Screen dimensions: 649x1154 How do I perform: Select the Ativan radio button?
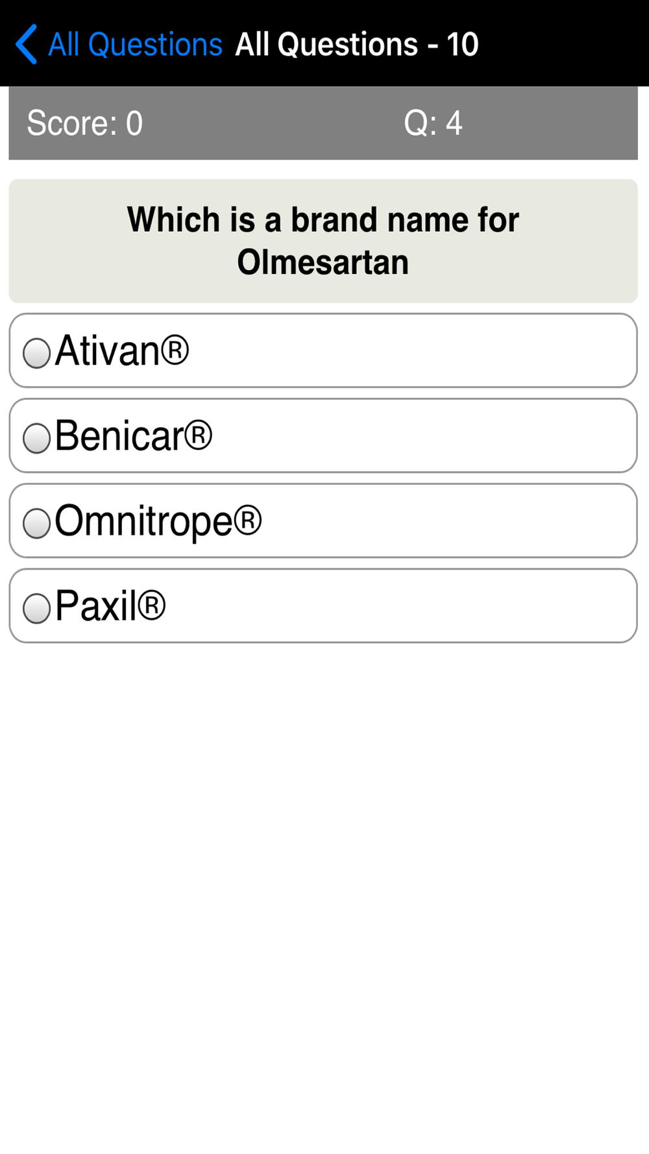pyautogui.click(x=36, y=353)
